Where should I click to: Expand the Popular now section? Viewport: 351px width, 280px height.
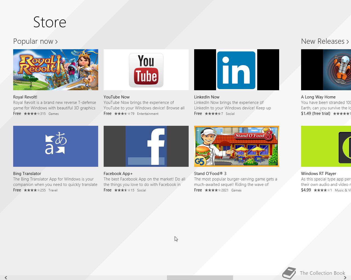pos(35,41)
